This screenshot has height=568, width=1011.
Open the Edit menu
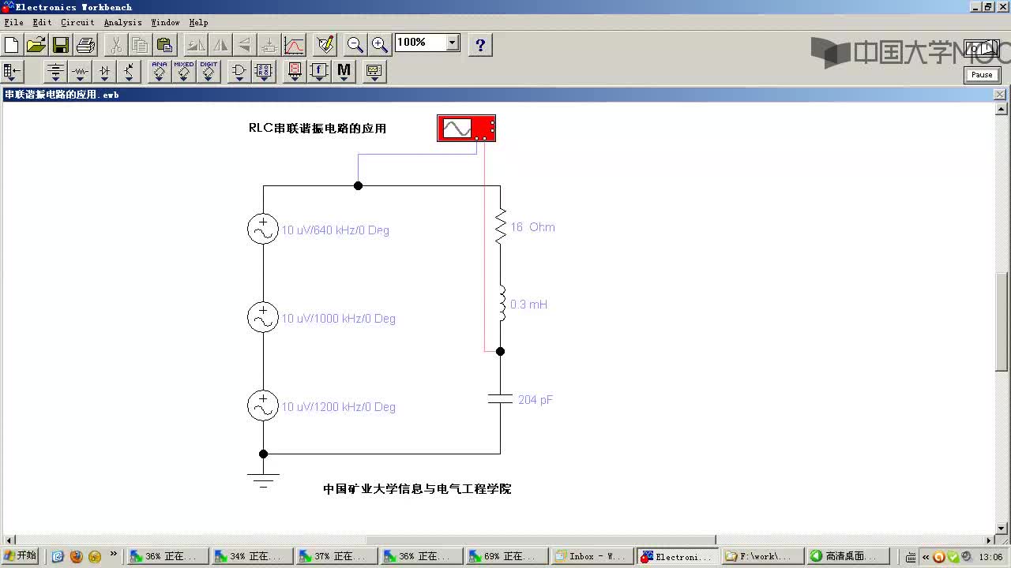pyautogui.click(x=42, y=22)
